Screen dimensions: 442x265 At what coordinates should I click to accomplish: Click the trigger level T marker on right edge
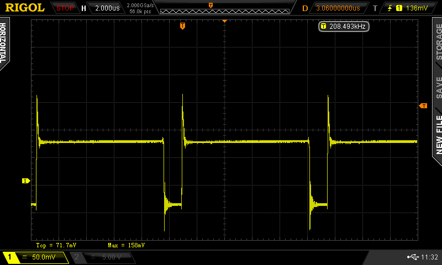pos(423,105)
